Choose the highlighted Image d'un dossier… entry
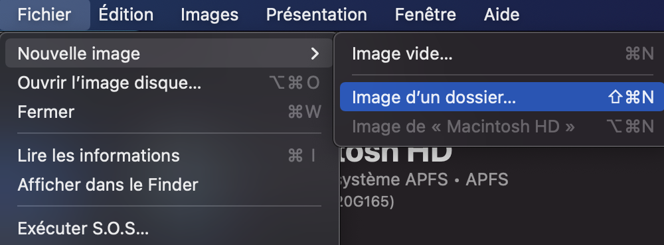Image resolution: width=664 pixels, height=245 pixels. pyautogui.click(x=502, y=97)
